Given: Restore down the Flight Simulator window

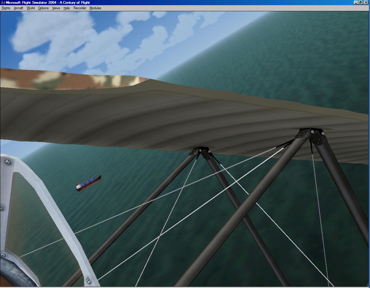Looking at the screenshot, I should coord(360,3).
